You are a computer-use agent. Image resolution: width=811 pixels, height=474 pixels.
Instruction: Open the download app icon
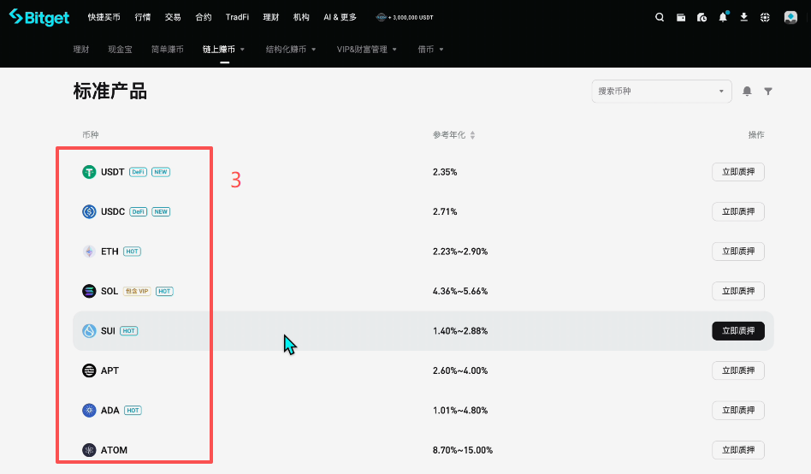coord(743,17)
